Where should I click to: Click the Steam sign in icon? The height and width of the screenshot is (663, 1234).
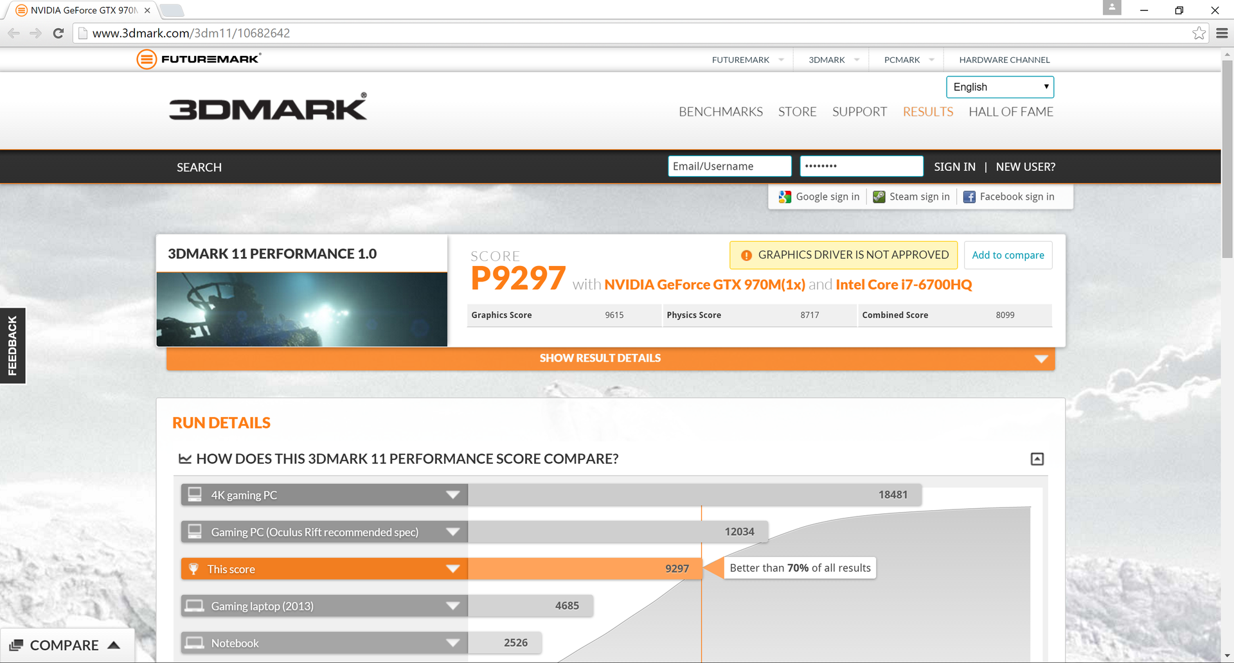pyautogui.click(x=879, y=197)
